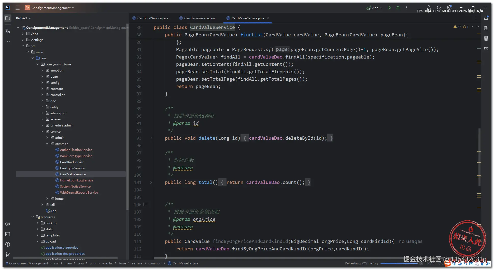Select the CardValueService.java tab
Image resolution: width=494 pixels, height=270 pixels.
pyautogui.click(x=248, y=18)
